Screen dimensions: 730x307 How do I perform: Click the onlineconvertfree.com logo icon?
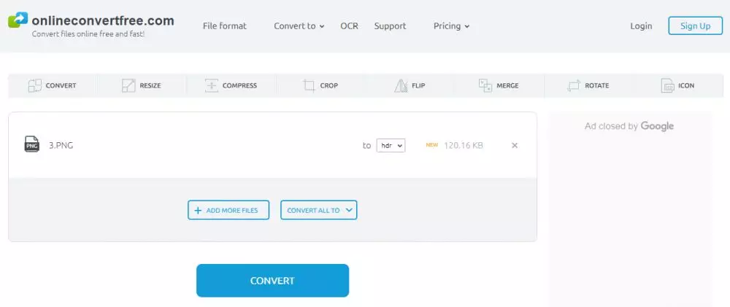tap(18, 20)
